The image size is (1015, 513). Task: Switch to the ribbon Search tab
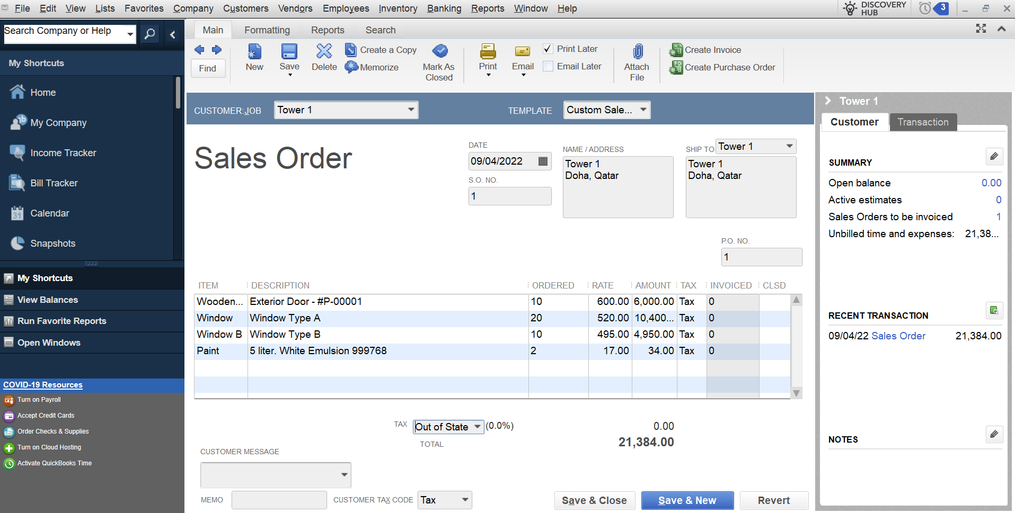click(x=381, y=30)
